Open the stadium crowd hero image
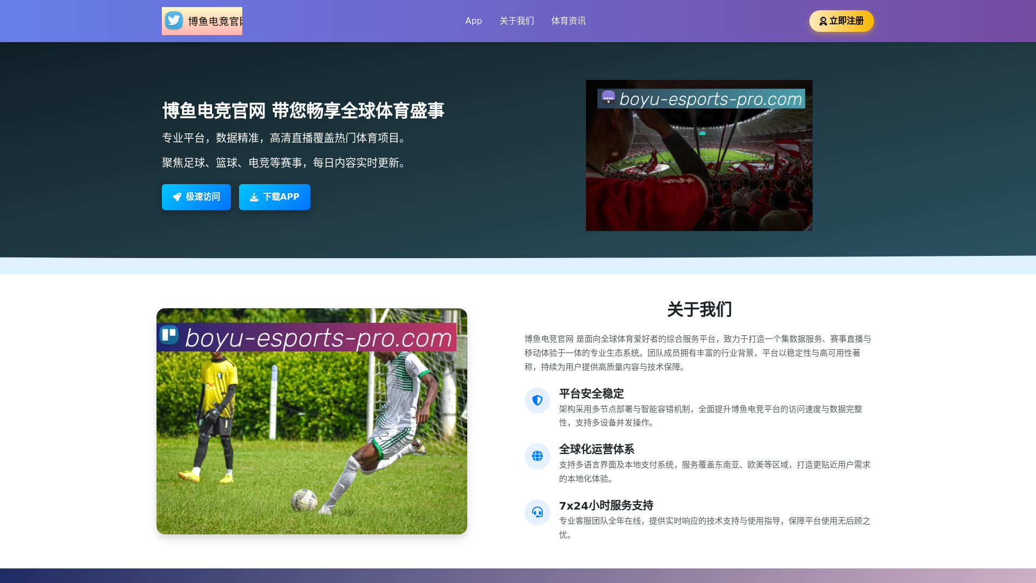This screenshot has height=583, width=1036. coord(699,155)
